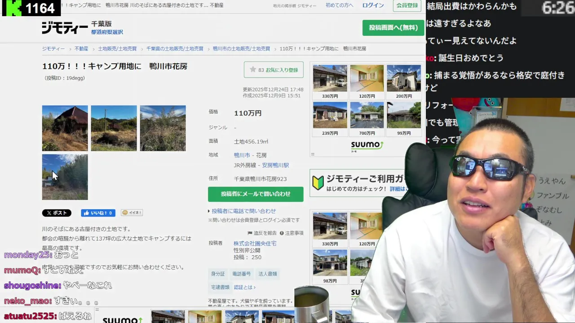Open SUUMO ad listing 700万円
The image size is (575, 323).
tap(367, 119)
